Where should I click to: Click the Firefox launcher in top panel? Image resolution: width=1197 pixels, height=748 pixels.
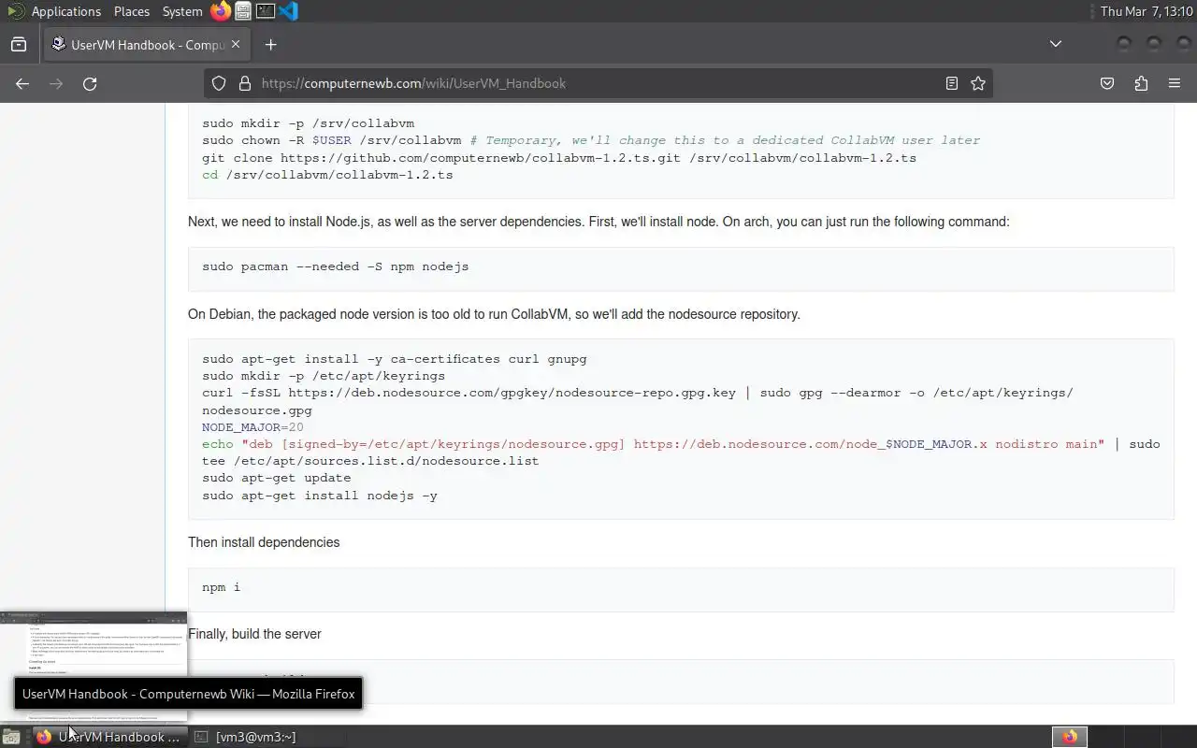pyautogui.click(x=220, y=11)
